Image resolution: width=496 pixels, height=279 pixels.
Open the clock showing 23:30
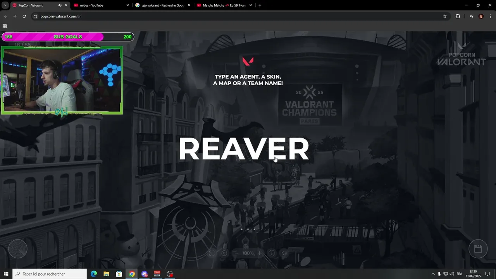473,274
